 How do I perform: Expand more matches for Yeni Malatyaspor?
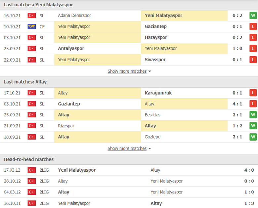(x=129, y=71)
